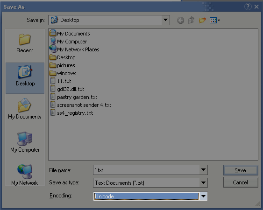Click the Save button
Screen dimensions: 263x210
coord(241,170)
